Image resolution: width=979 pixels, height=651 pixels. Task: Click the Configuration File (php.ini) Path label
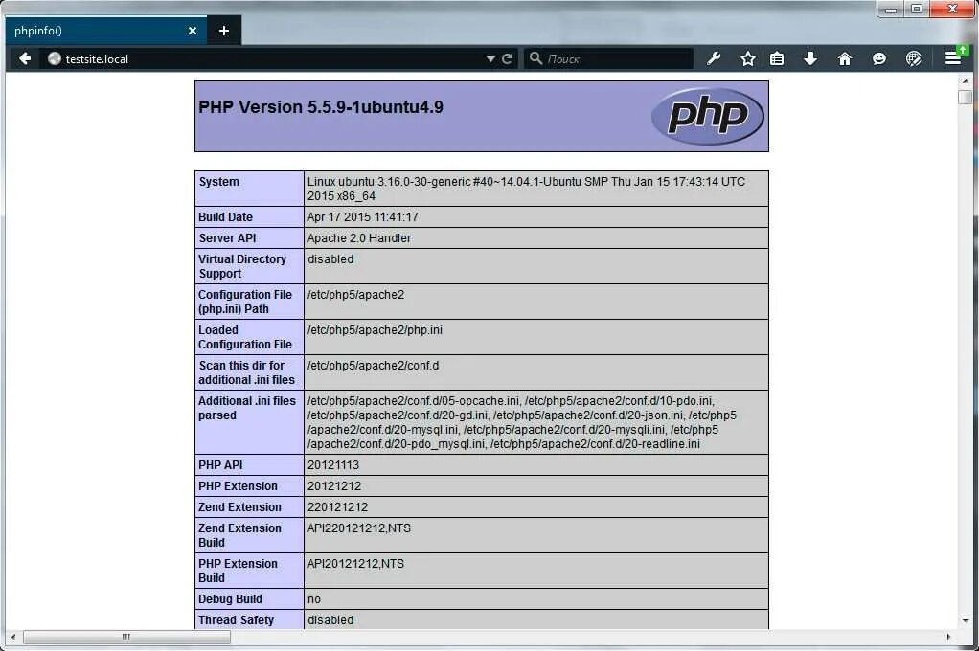[245, 303]
